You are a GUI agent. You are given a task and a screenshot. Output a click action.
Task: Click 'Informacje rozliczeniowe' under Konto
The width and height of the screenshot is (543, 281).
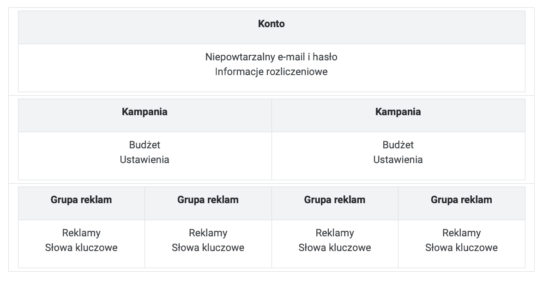coord(271,72)
